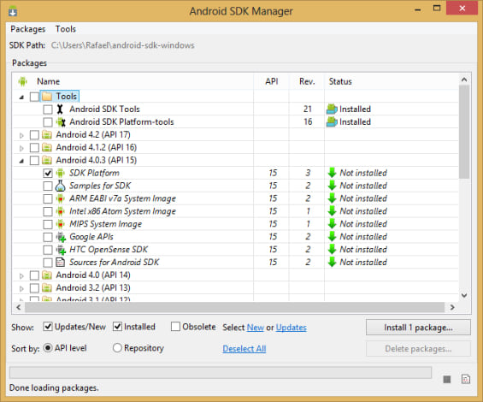Expand the Android 3.2 (API 13) group
Viewport: 483px width, 402px height.
point(21,288)
